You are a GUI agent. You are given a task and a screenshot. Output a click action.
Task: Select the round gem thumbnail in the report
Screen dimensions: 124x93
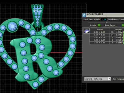[x=87, y=31]
